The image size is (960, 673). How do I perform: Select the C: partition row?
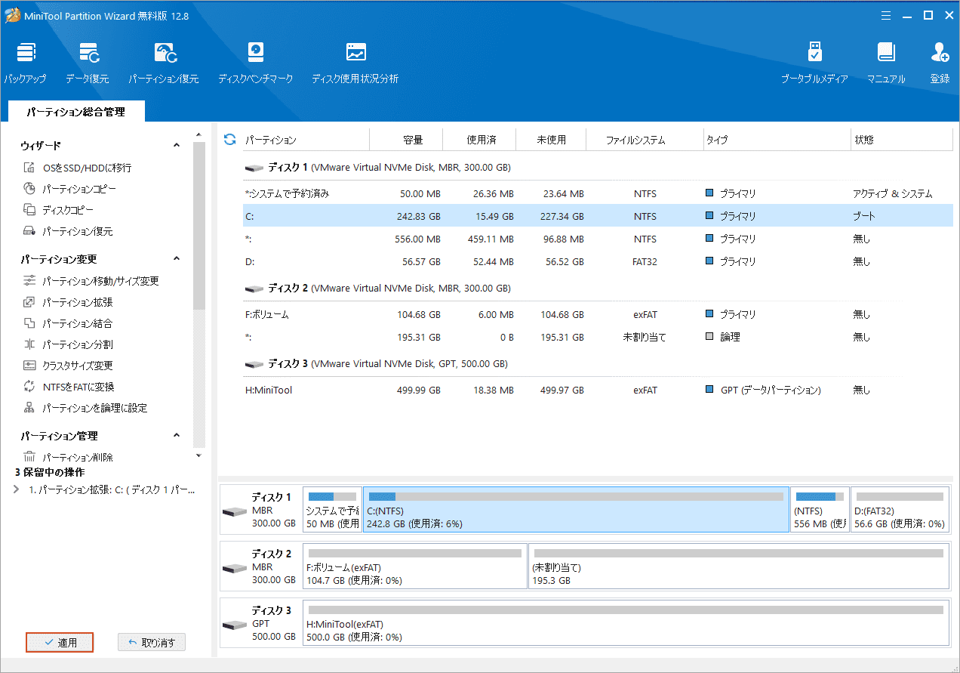pyautogui.click(x=598, y=217)
